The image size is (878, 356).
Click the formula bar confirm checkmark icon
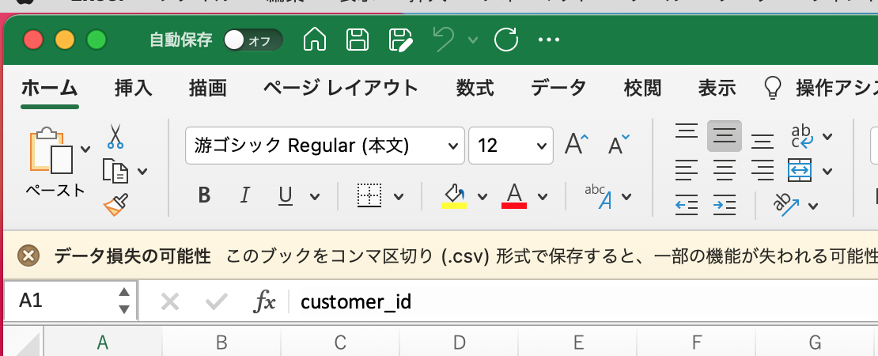[216, 302]
